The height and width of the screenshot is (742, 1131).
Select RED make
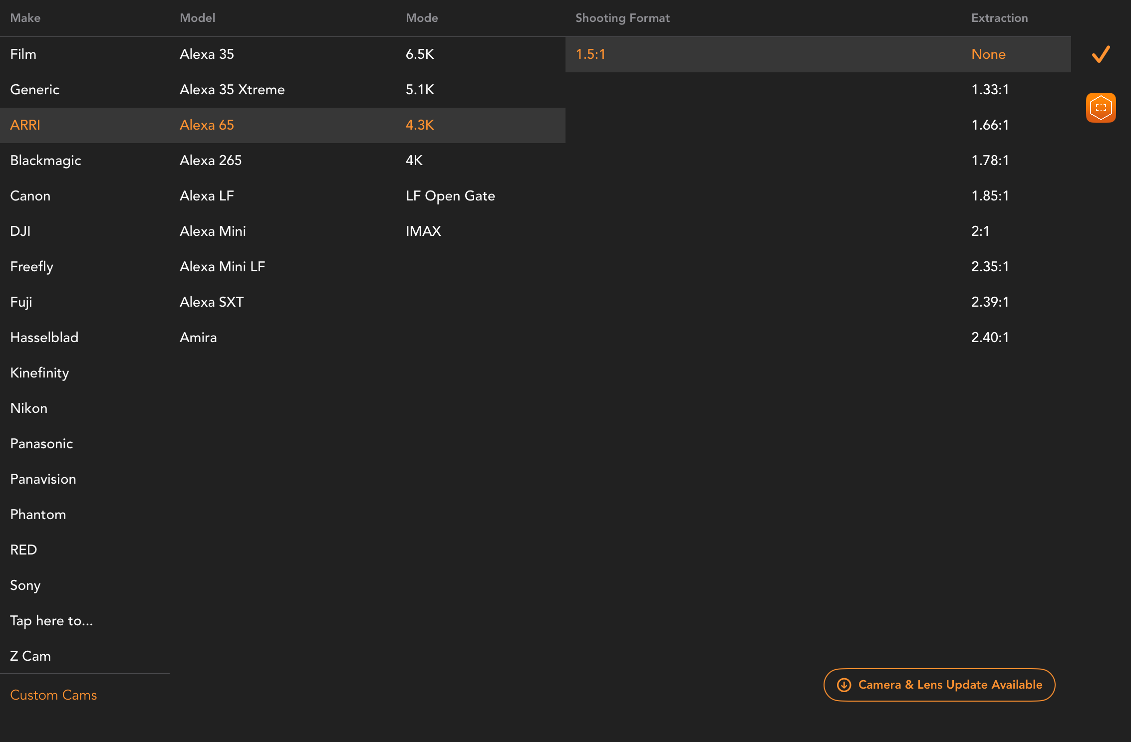85,550
